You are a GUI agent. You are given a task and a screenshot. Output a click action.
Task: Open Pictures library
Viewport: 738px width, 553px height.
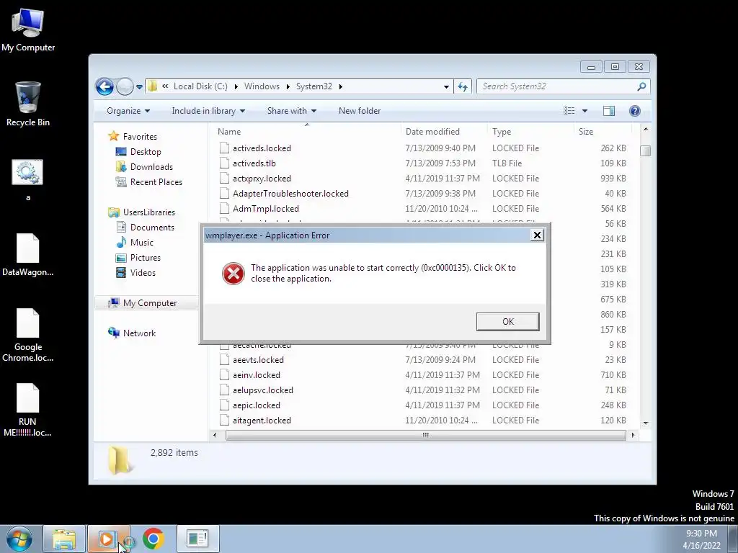pos(138,258)
